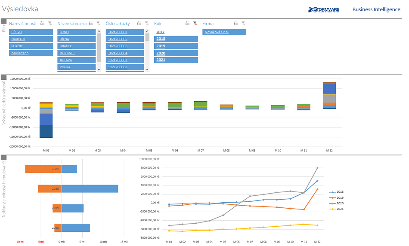
Task: Click the Rok slicer header label
Action: 158,24
